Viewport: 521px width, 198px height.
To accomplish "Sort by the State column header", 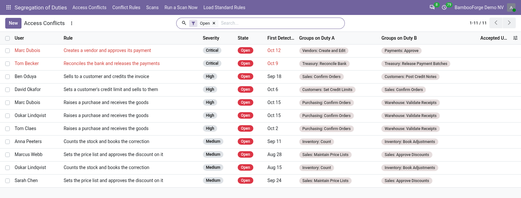I will [243, 38].
